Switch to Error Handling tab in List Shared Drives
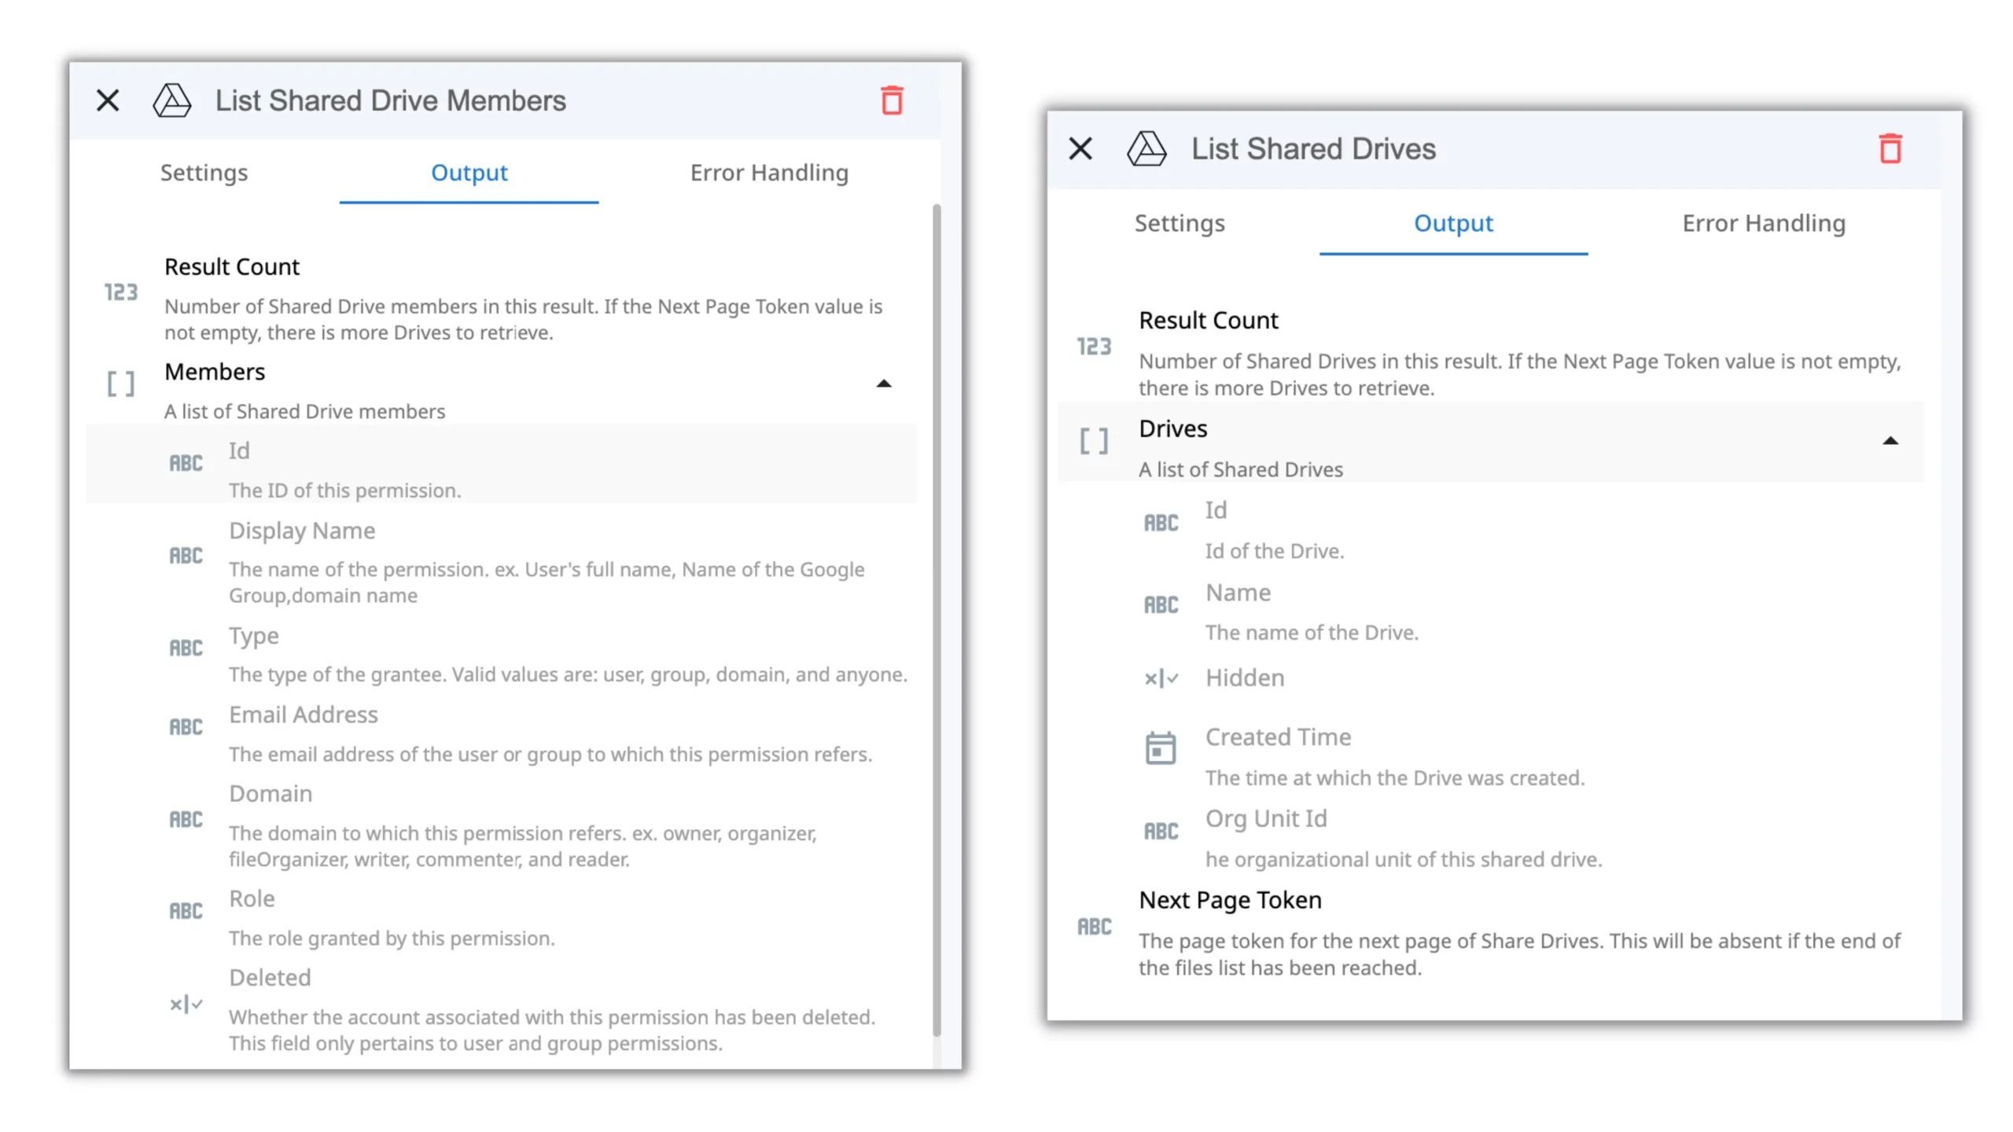The height and width of the screenshot is (1132, 2013). (x=1763, y=223)
